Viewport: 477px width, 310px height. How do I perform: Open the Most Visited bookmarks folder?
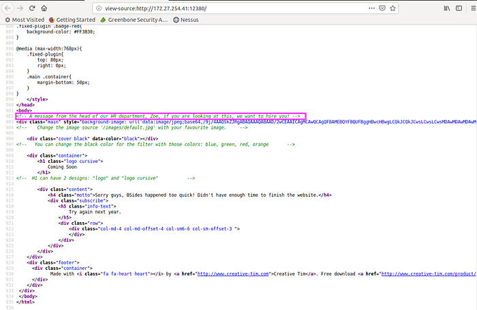[x=25, y=20]
